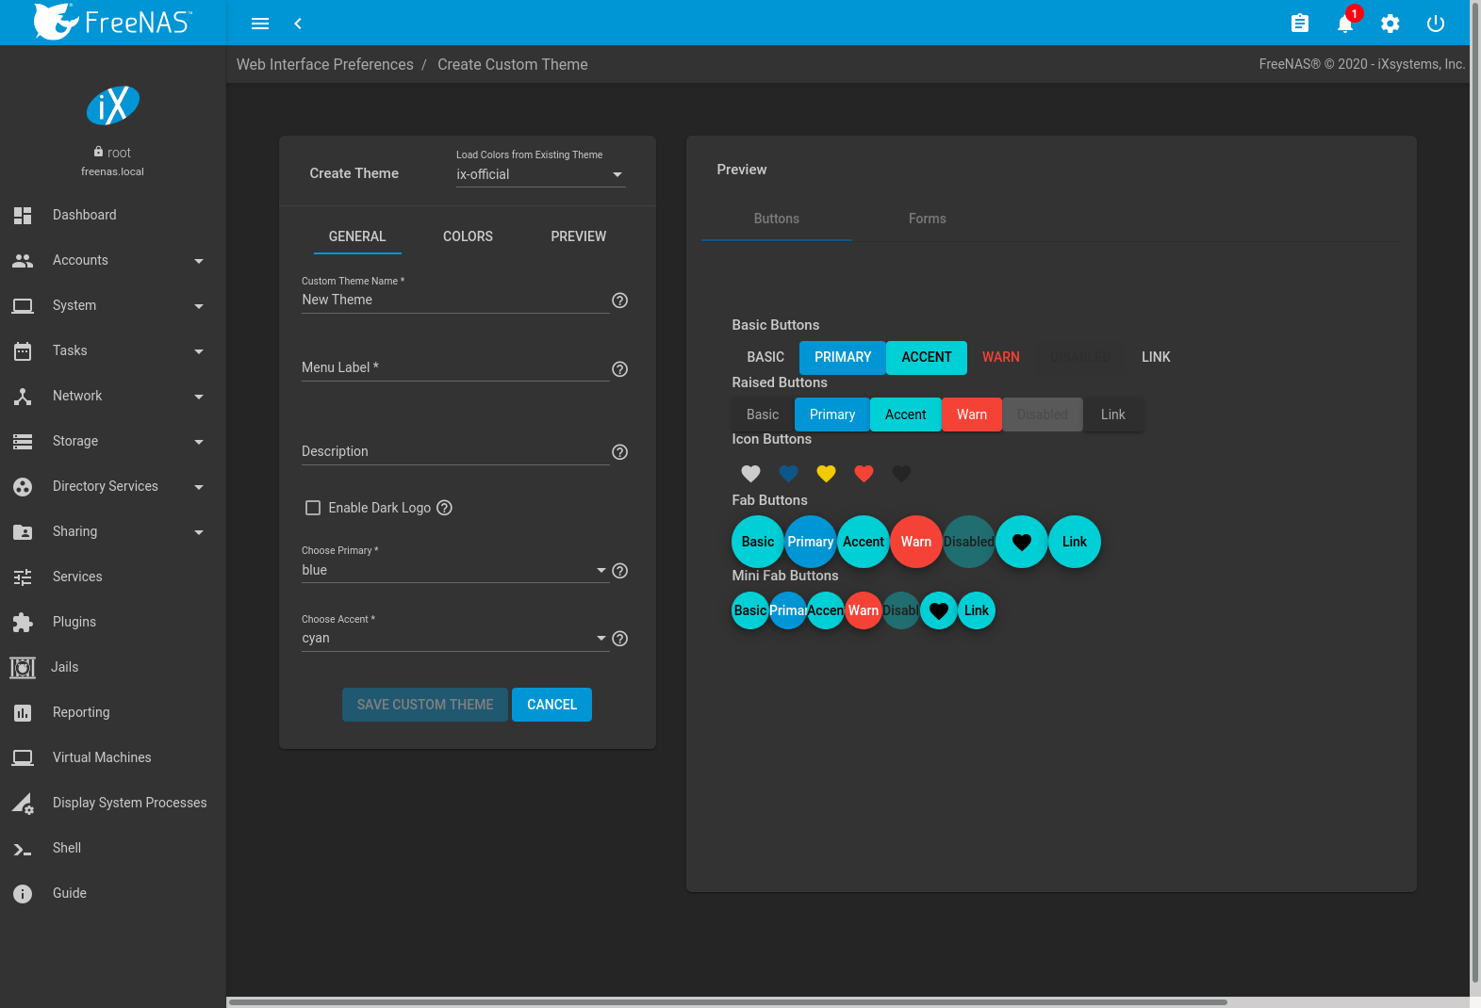Click the SAVE CUSTOM THEME button

[425, 705]
